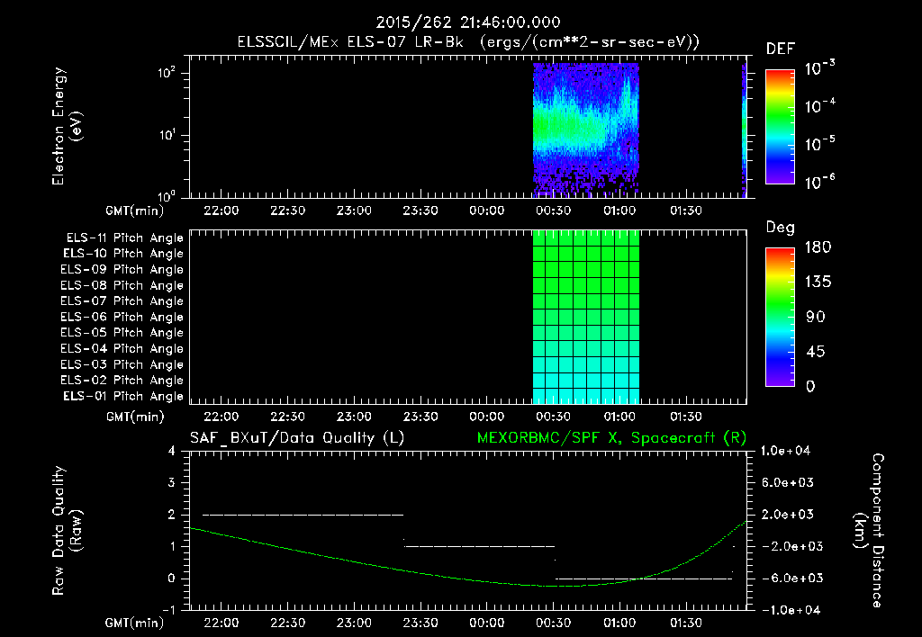922x637 pixels.
Task: Click the GMT(min) label under the bottom panel
Action: (135, 623)
